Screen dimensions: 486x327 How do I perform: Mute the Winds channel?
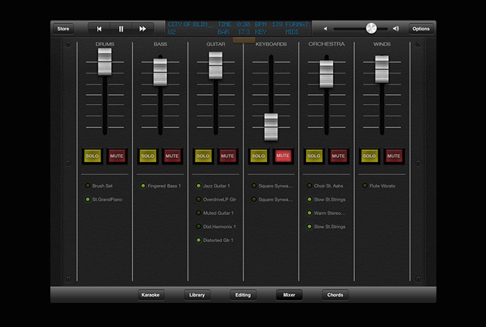tap(394, 156)
